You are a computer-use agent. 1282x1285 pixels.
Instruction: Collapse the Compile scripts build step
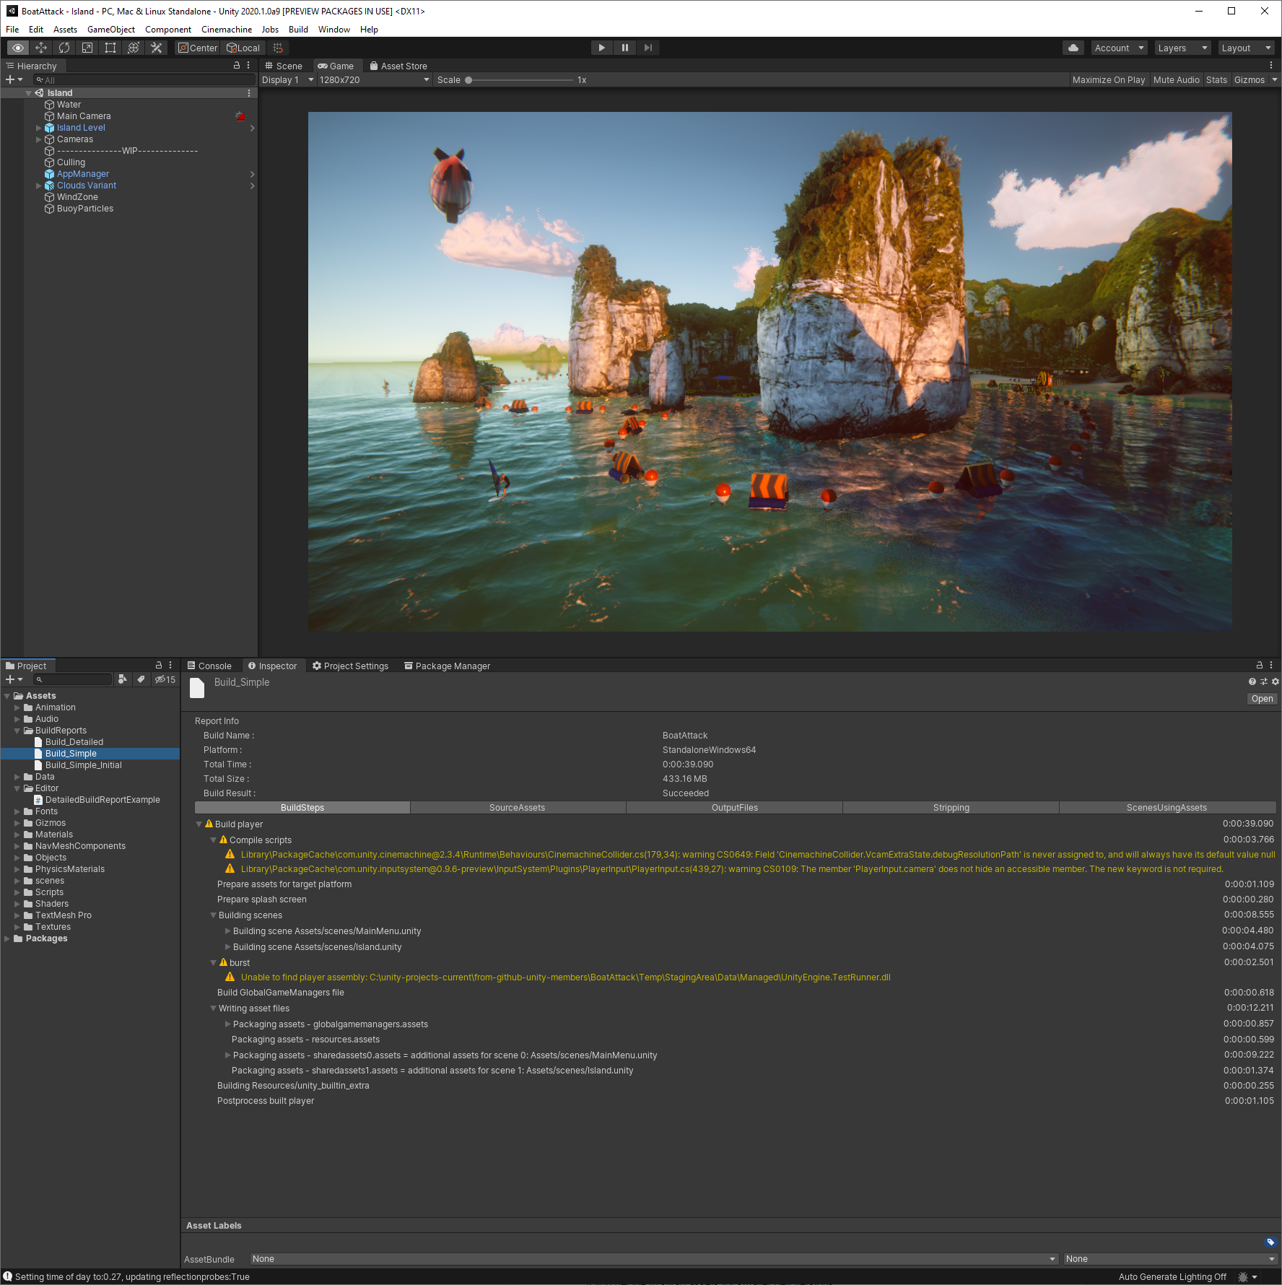[214, 840]
